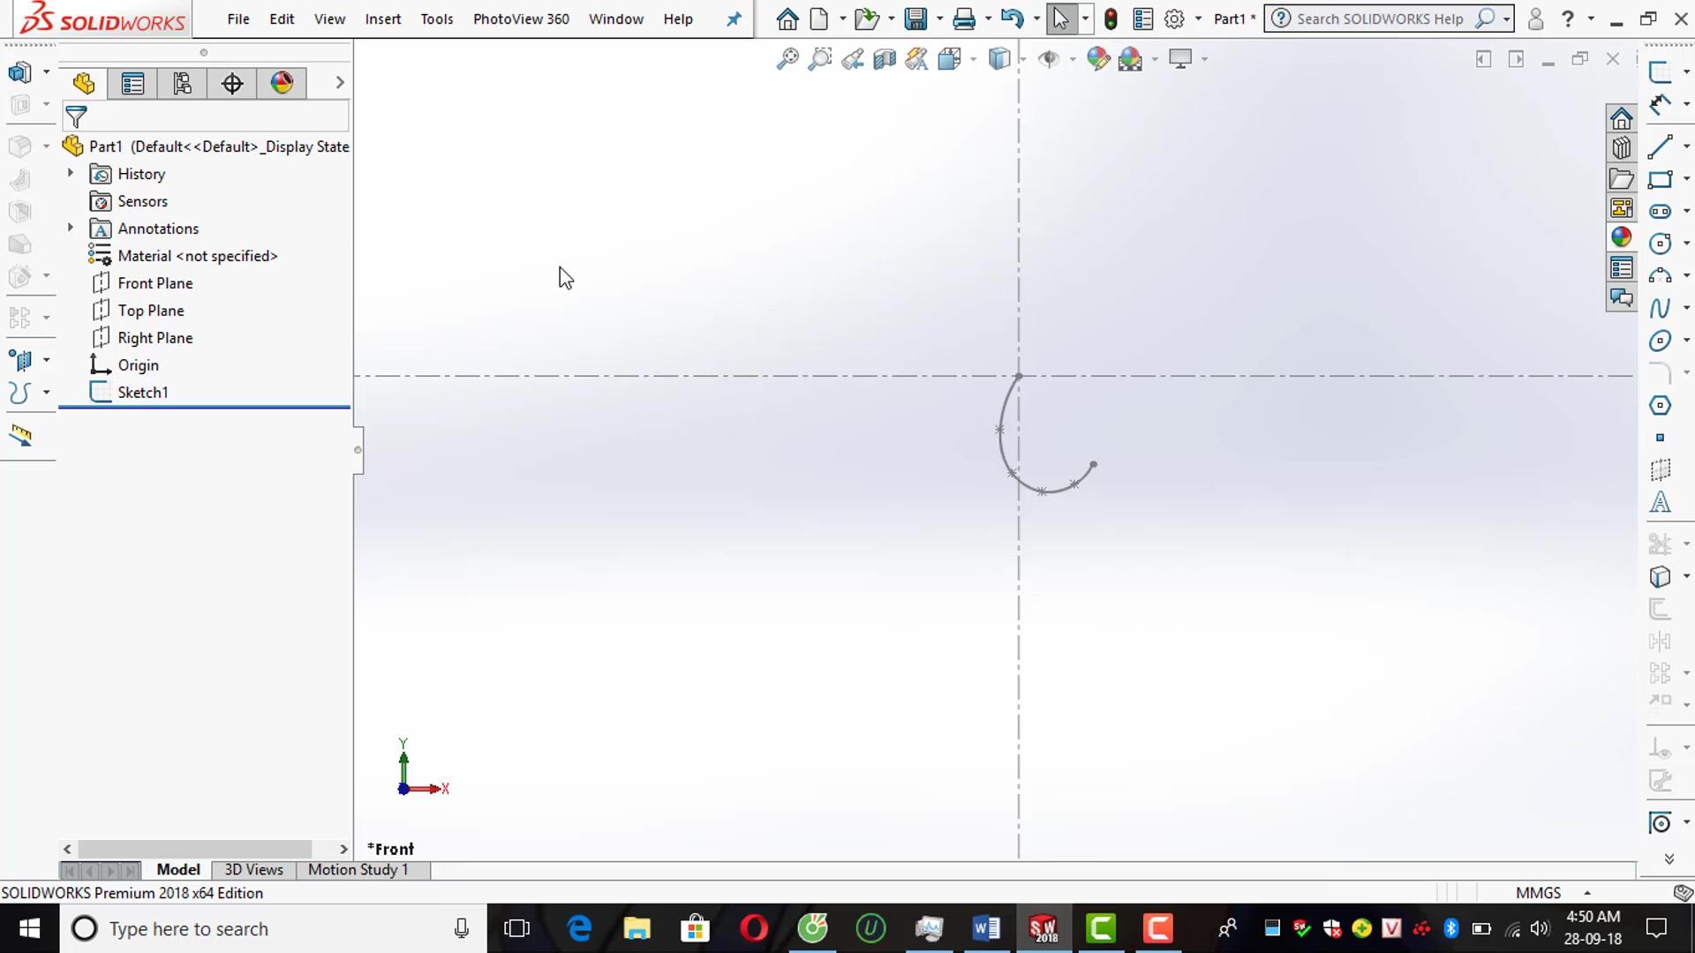The image size is (1695, 953).
Task: Open the Sketch Text tool
Action: coord(1660,503)
